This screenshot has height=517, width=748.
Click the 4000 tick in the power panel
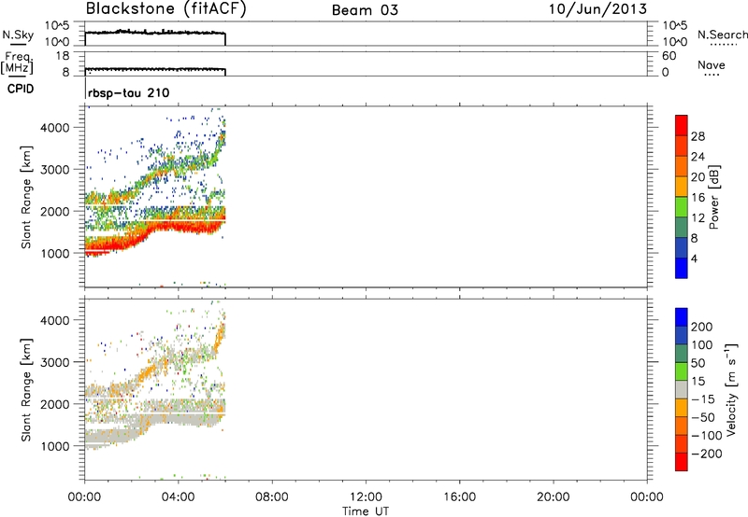55,128
